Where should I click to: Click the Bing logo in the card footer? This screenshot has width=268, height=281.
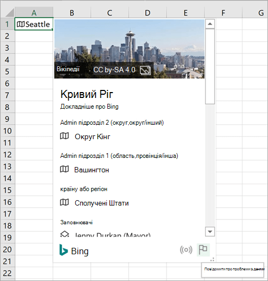[x=74, y=250]
